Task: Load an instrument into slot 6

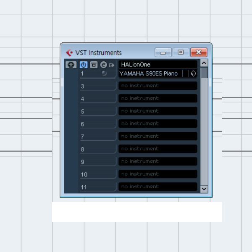Action: (x=158, y=123)
